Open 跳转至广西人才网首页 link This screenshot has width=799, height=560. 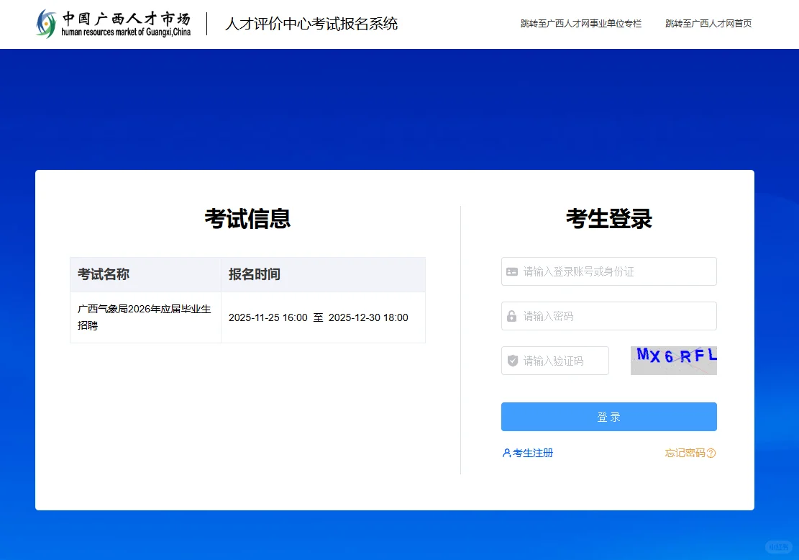pyautogui.click(x=708, y=23)
